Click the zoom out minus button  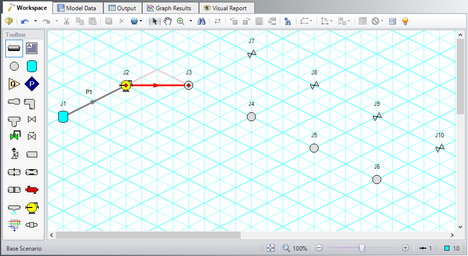pyautogui.click(x=319, y=248)
